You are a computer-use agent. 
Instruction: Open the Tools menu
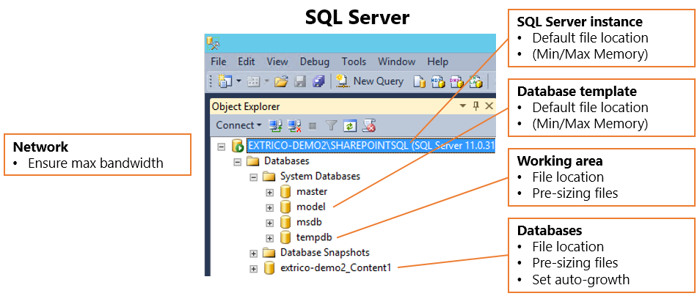tap(354, 62)
